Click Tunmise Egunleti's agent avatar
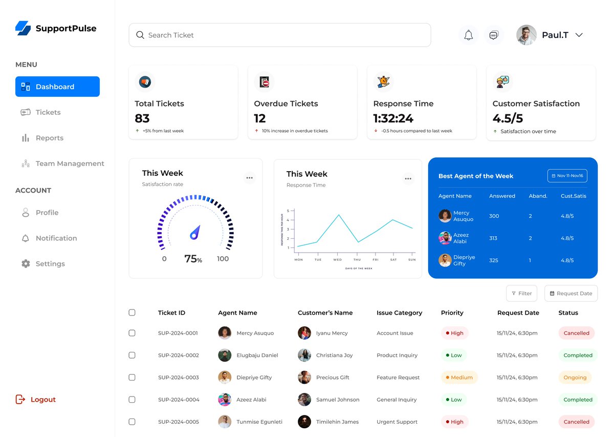The image size is (614, 437). click(x=225, y=422)
